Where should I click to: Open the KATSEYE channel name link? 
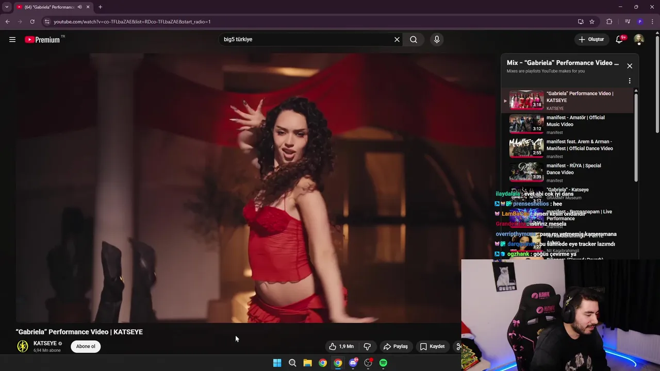click(x=45, y=344)
